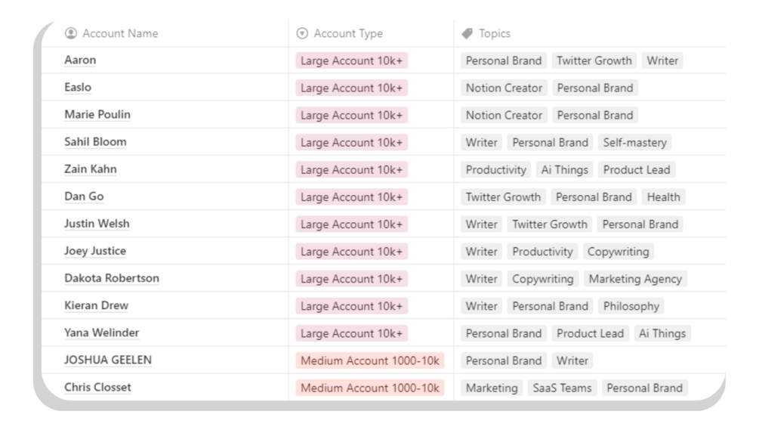
Task: Click Health tag in Dan Go's row
Action: pos(663,196)
